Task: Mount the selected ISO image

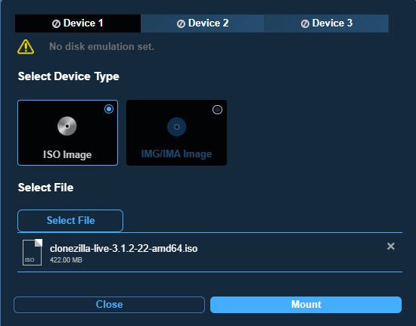Action: 306,305
